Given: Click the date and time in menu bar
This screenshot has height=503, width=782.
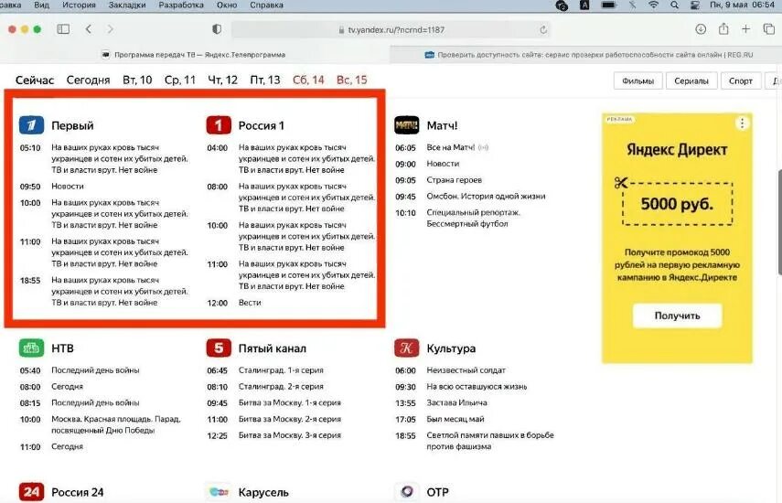Looking at the screenshot, I should (x=742, y=5).
